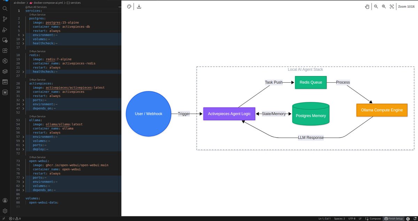Download the diagram with the download icon
The height and width of the screenshot is (221, 418).
click(139, 6)
